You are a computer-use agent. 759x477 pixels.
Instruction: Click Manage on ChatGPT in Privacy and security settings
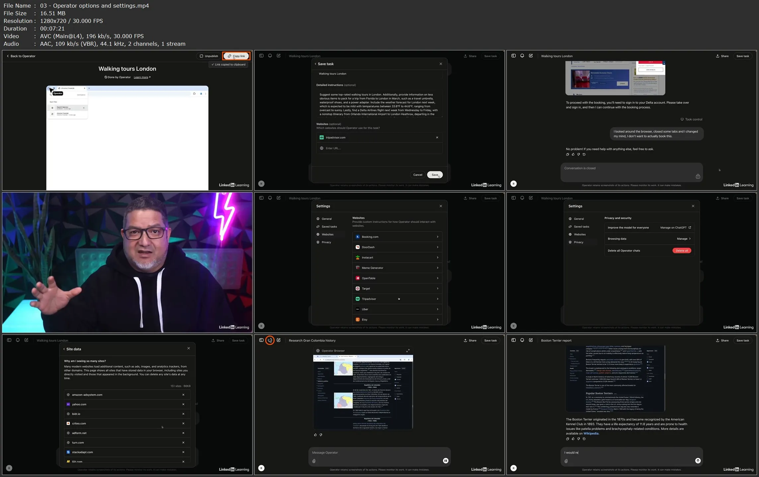click(x=676, y=228)
